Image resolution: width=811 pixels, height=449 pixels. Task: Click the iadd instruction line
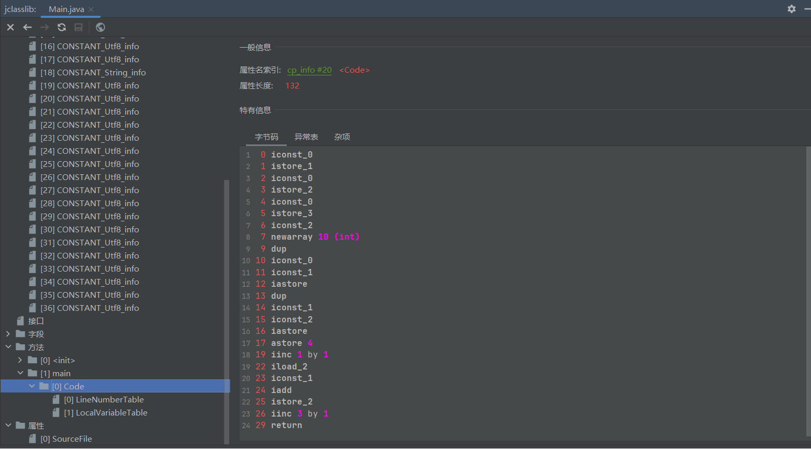281,390
